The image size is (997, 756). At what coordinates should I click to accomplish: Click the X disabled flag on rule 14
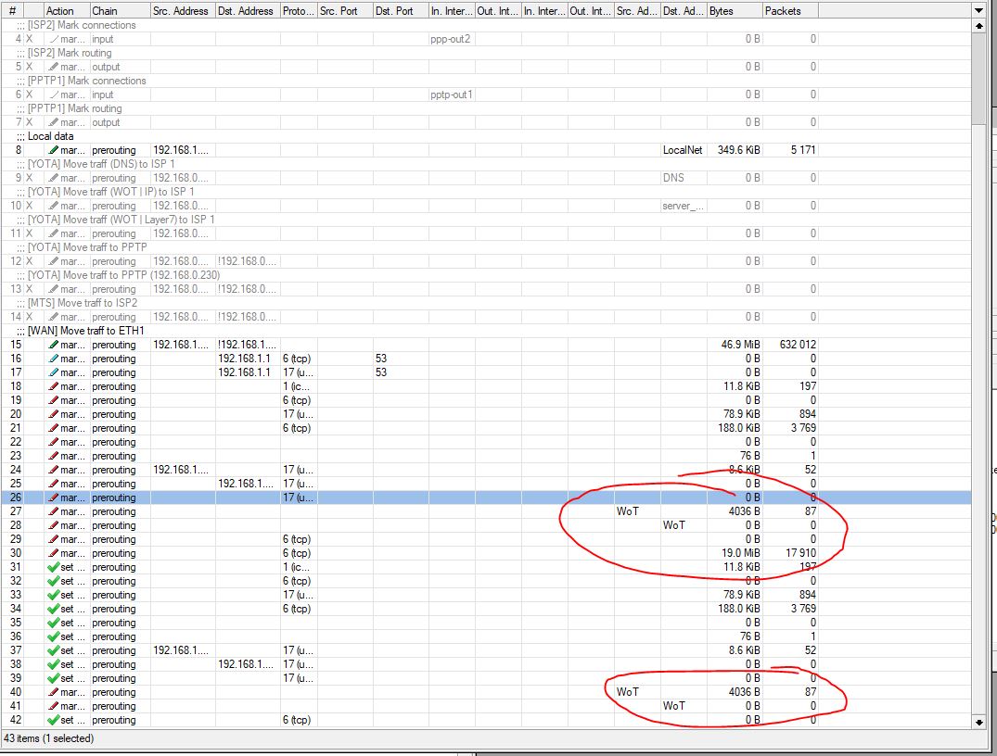point(30,317)
